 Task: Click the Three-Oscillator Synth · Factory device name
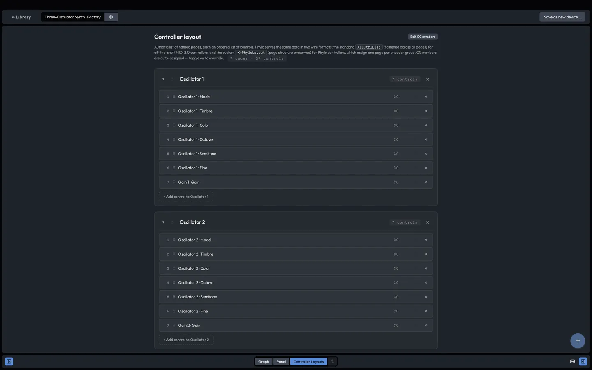coord(73,17)
